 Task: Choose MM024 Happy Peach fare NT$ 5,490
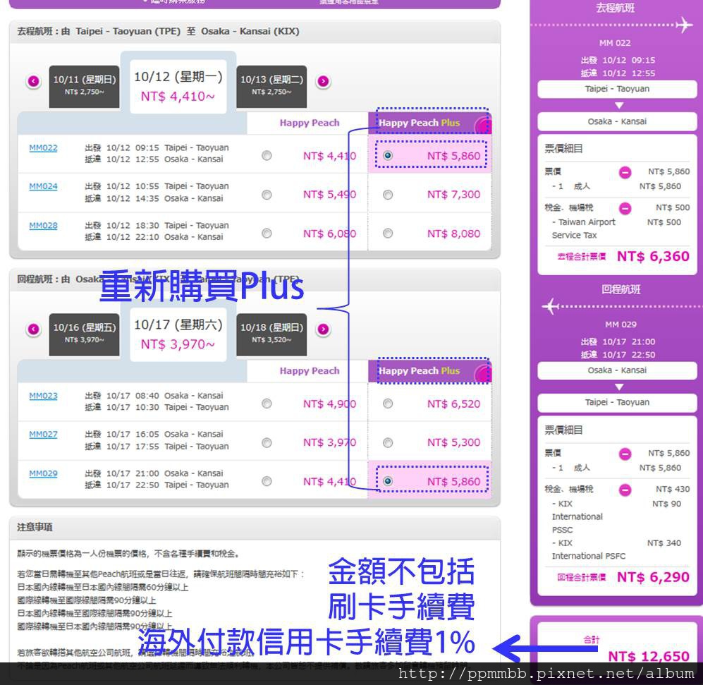click(x=267, y=195)
